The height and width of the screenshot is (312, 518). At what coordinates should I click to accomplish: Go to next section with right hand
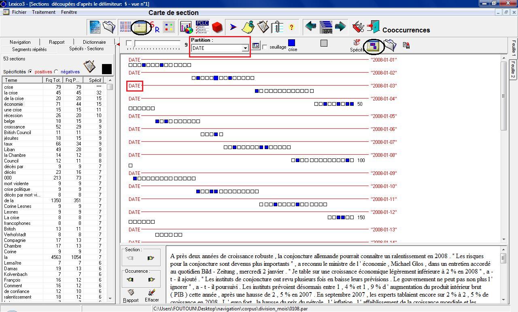(151, 258)
